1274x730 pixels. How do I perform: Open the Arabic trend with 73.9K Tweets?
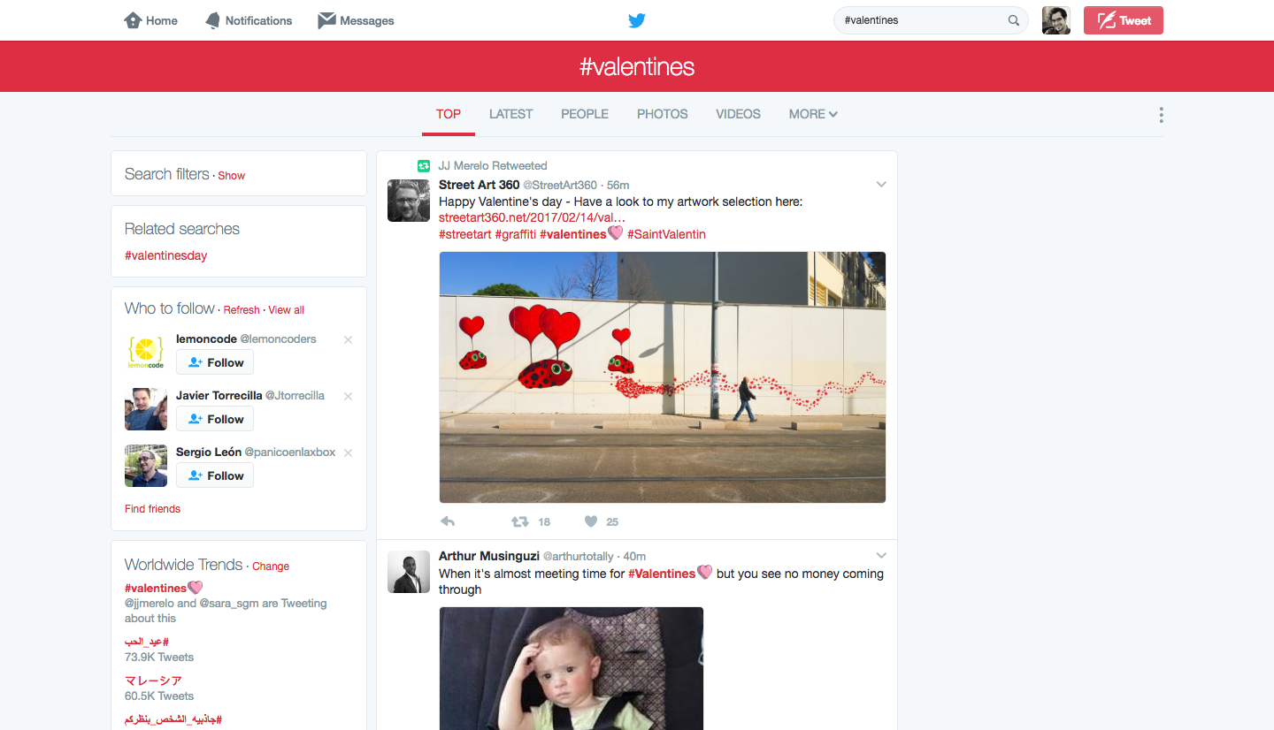click(x=147, y=642)
